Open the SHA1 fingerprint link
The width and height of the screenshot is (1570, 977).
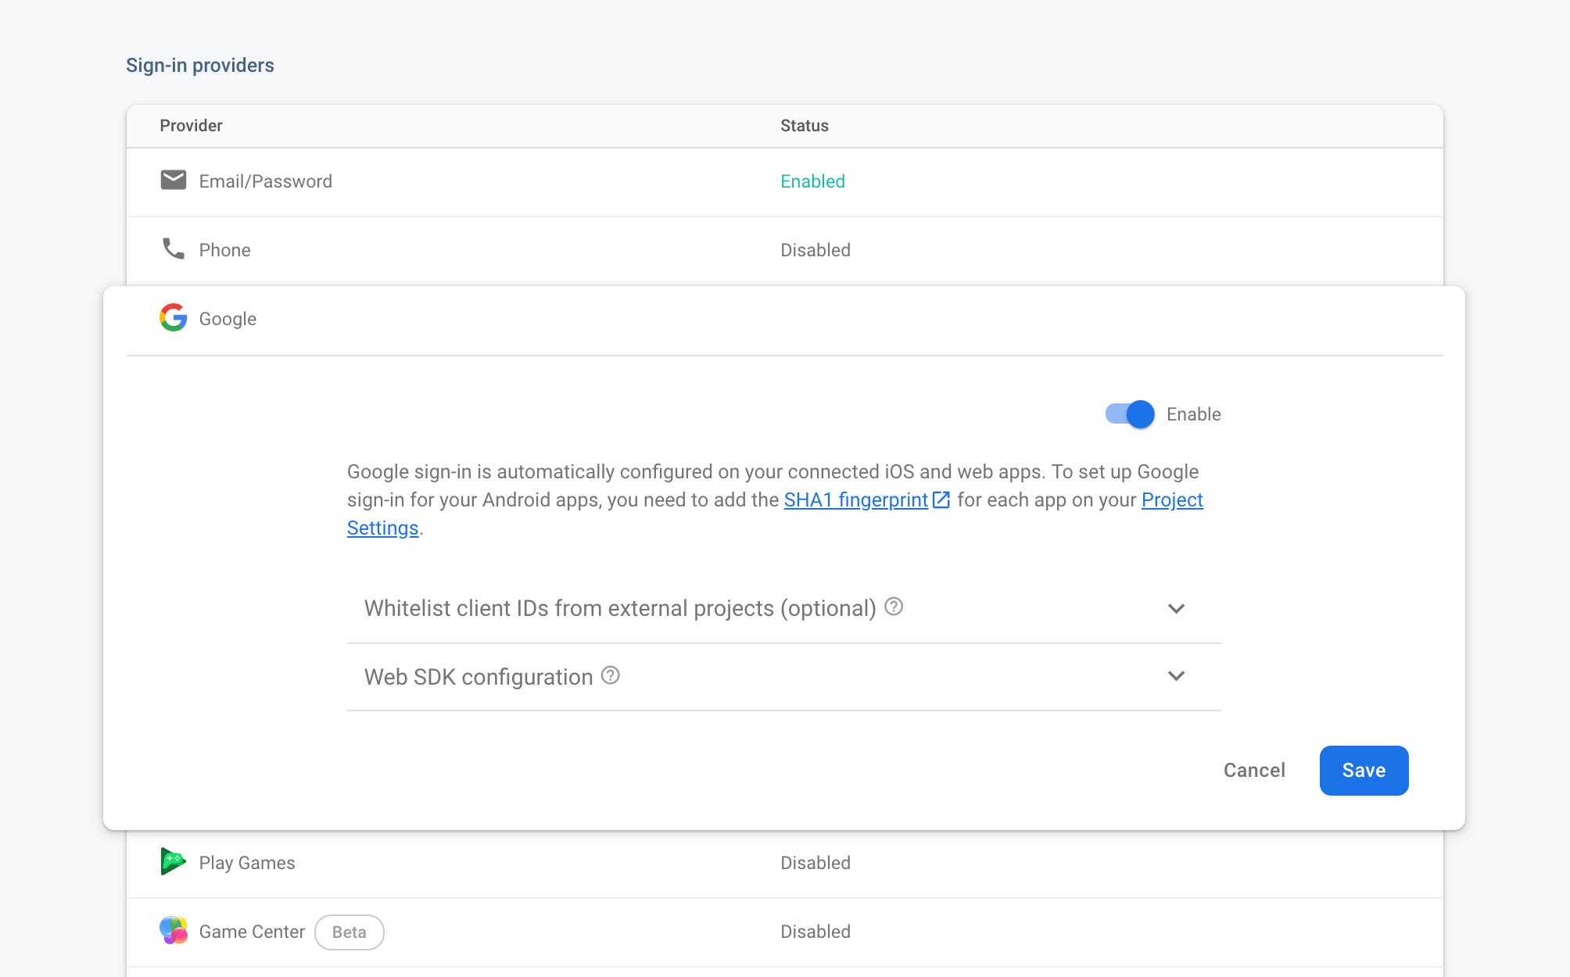click(x=855, y=500)
